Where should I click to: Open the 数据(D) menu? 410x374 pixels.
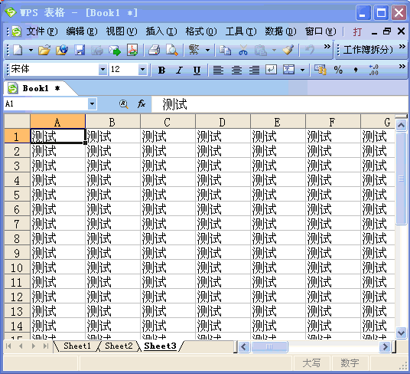click(281, 31)
